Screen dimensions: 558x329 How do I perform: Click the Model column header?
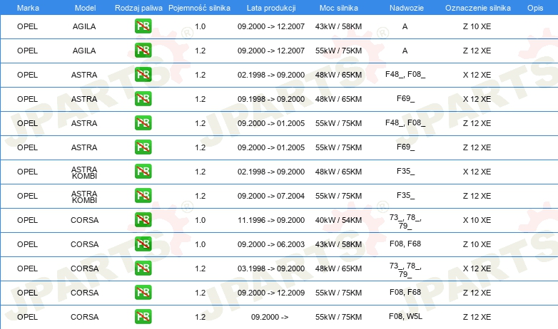coord(85,8)
